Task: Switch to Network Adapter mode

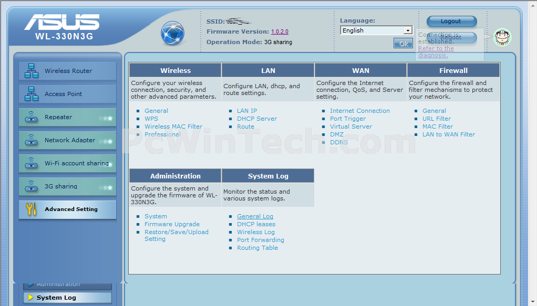Action: [67, 140]
